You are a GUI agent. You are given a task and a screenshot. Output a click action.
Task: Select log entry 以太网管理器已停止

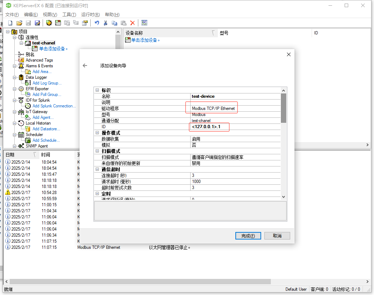[169, 247]
